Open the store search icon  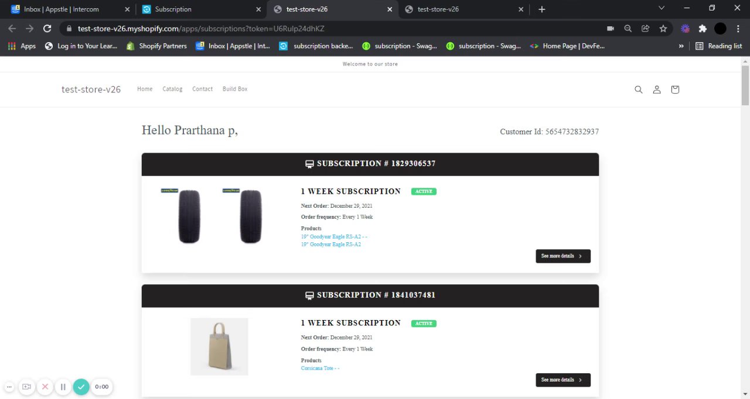(639, 90)
